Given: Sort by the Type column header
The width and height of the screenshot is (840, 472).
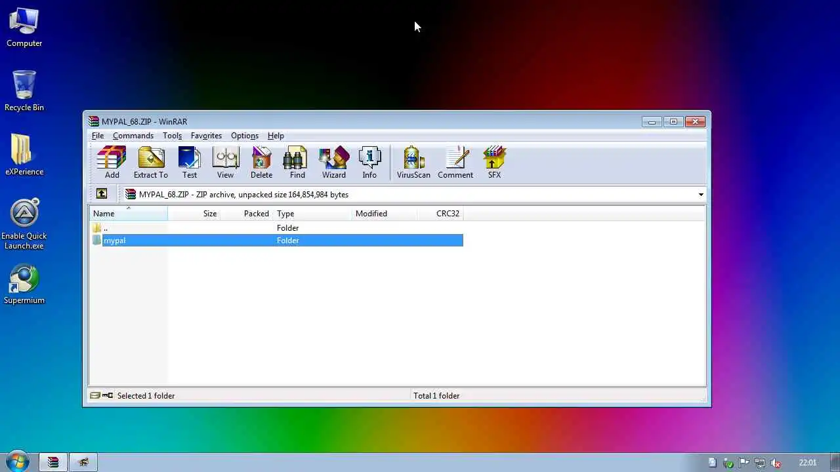Looking at the screenshot, I should [x=312, y=214].
